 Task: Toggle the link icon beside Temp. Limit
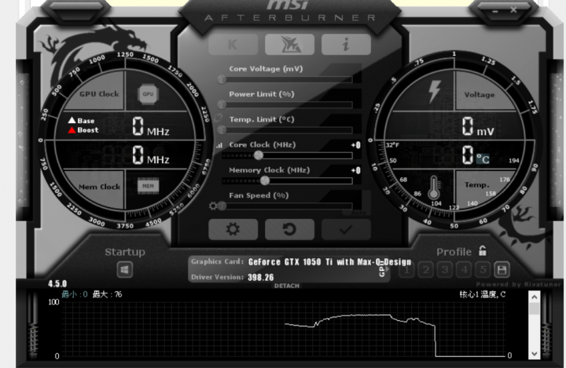pyautogui.click(x=218, y=118)
